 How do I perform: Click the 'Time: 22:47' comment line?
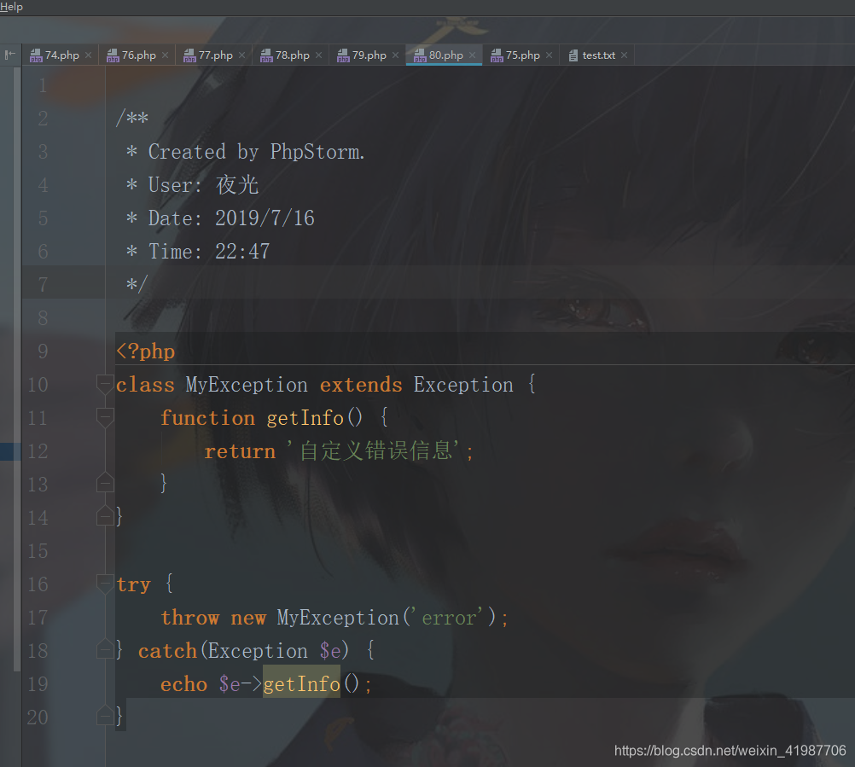pos(209,252)
